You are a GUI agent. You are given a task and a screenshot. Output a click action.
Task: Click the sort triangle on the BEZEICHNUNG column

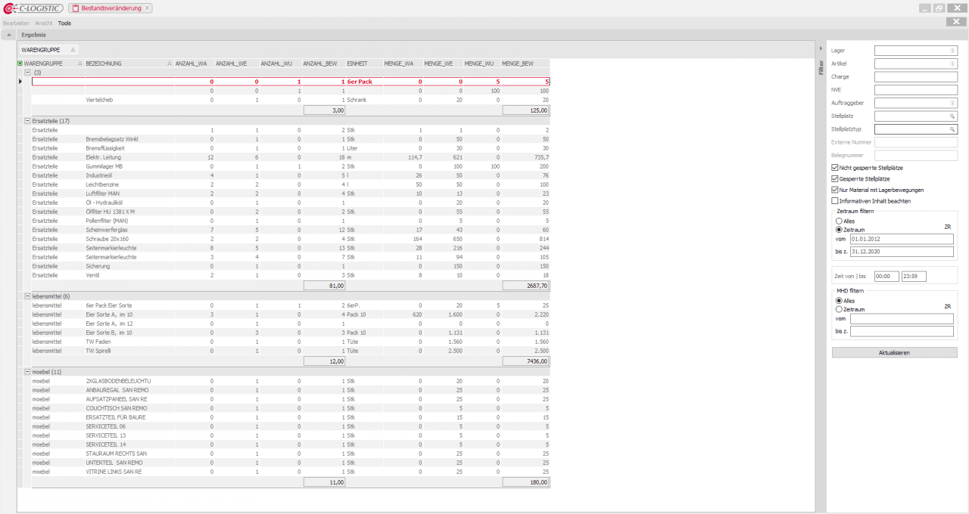(x=169, y=63)
